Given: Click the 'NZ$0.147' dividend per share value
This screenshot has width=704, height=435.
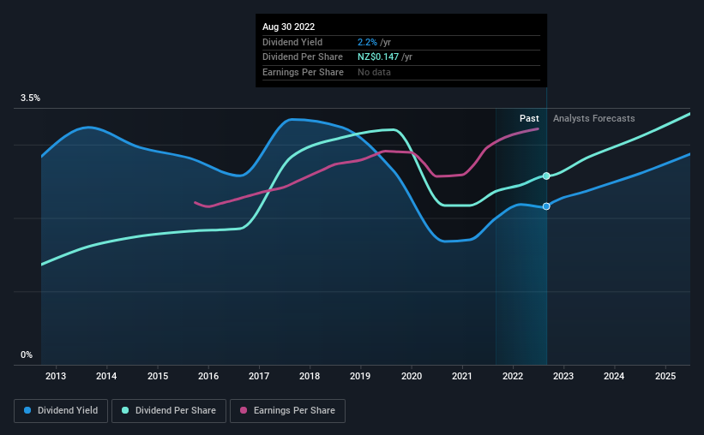Looking at the screenshot, I should point(378,57).
